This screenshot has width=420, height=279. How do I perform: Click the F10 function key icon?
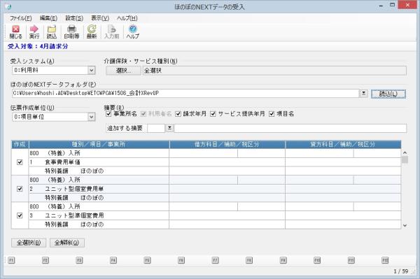pos(317,260)
